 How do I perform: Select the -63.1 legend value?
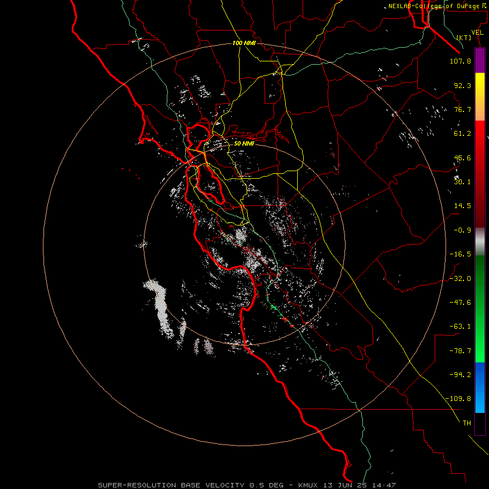coord(460,327)
